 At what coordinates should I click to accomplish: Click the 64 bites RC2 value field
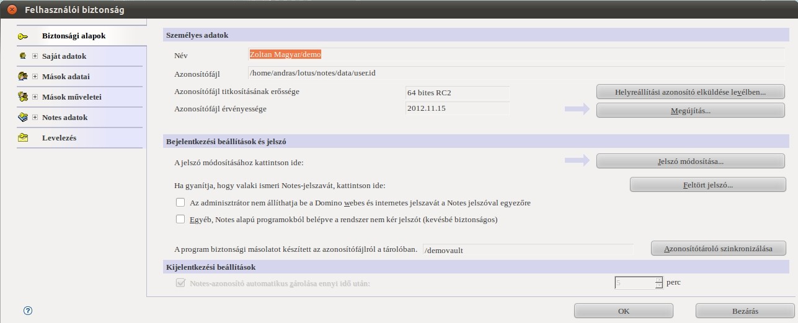coord(457,92)
